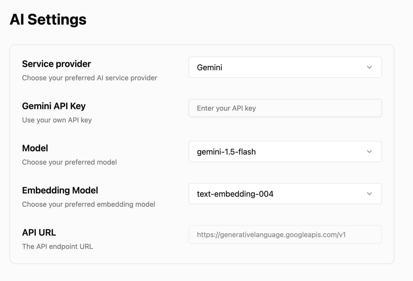Image resolution: width=413 pixels, height=281 pixels.
Task: Click the Model setting label
Action: (x=35, y=148)
